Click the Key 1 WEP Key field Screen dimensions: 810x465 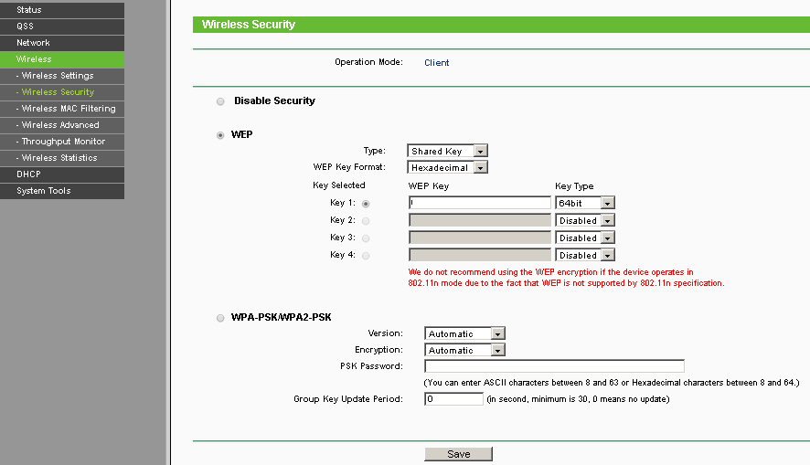[480, 204]
